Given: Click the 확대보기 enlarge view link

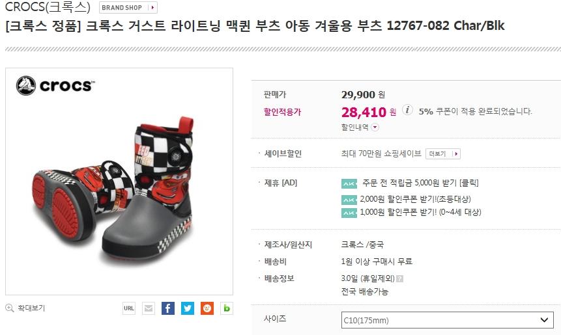Looking at the screenshot, I should [x=31, y=308].
